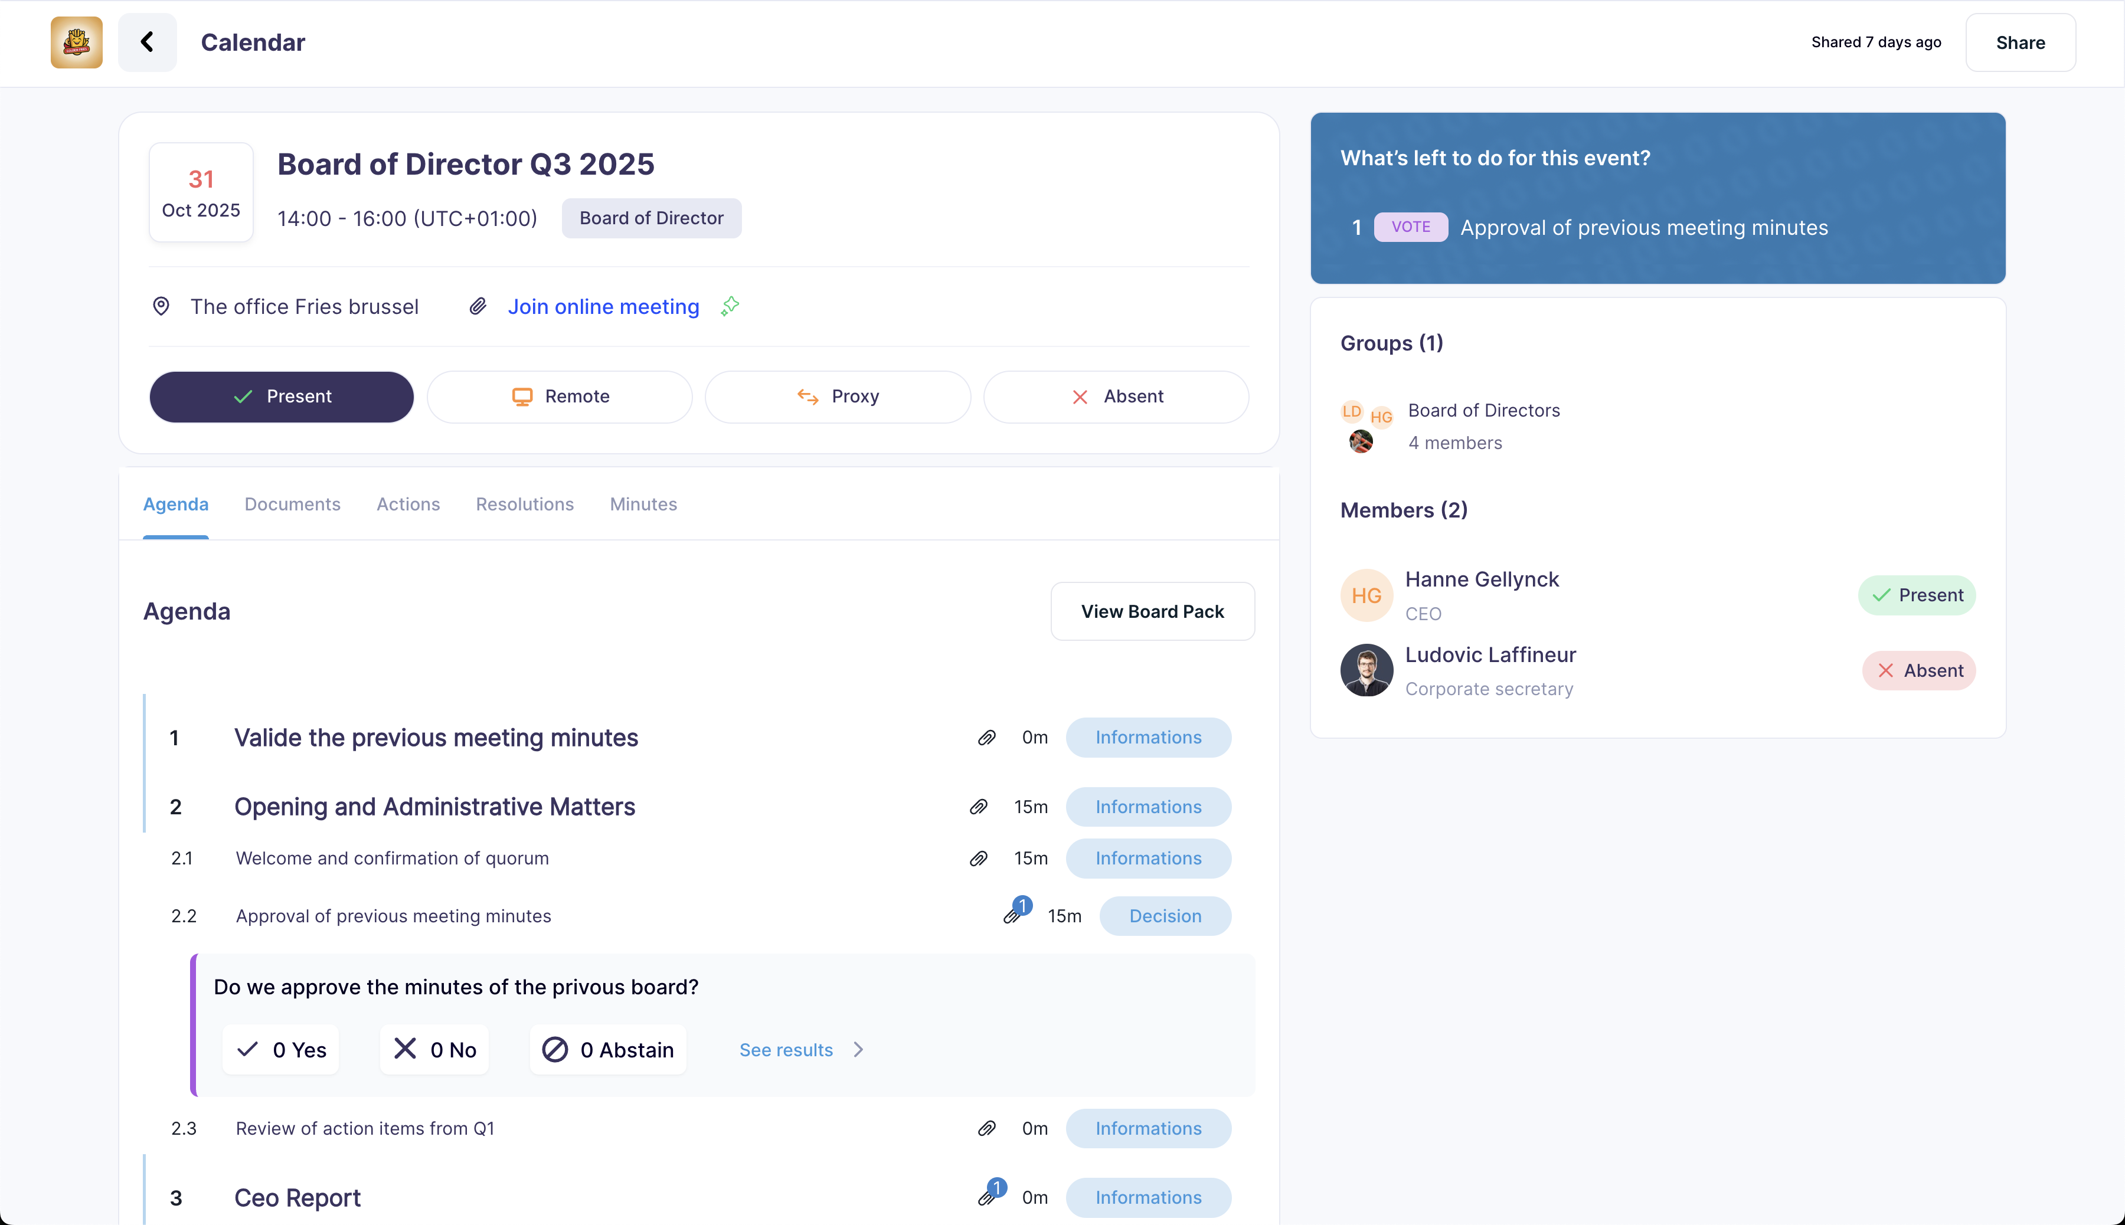
Task: Click Ludovic Laffineur's profile photo
Action: pyautogui.click(x=1366, y=670)
